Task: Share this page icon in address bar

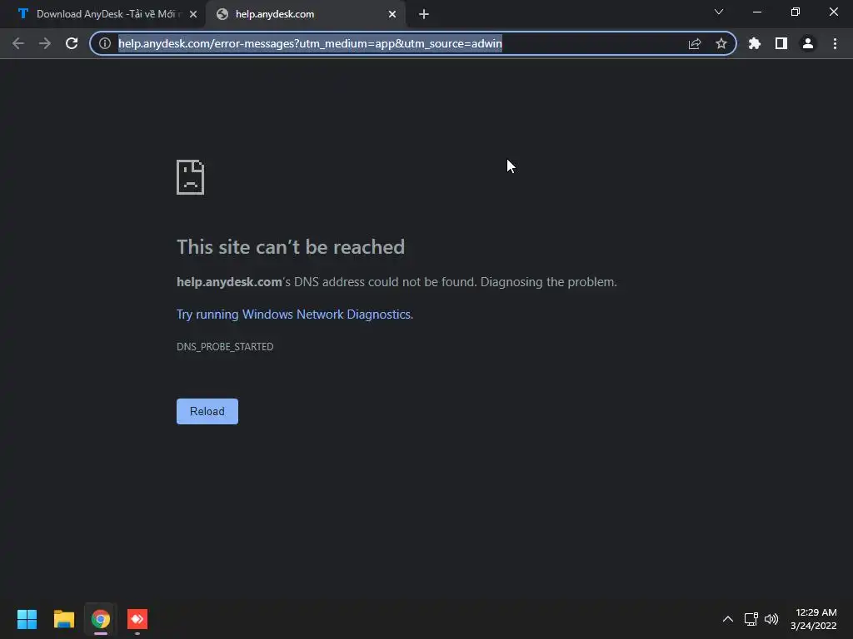Action: (x=695, y=43)
